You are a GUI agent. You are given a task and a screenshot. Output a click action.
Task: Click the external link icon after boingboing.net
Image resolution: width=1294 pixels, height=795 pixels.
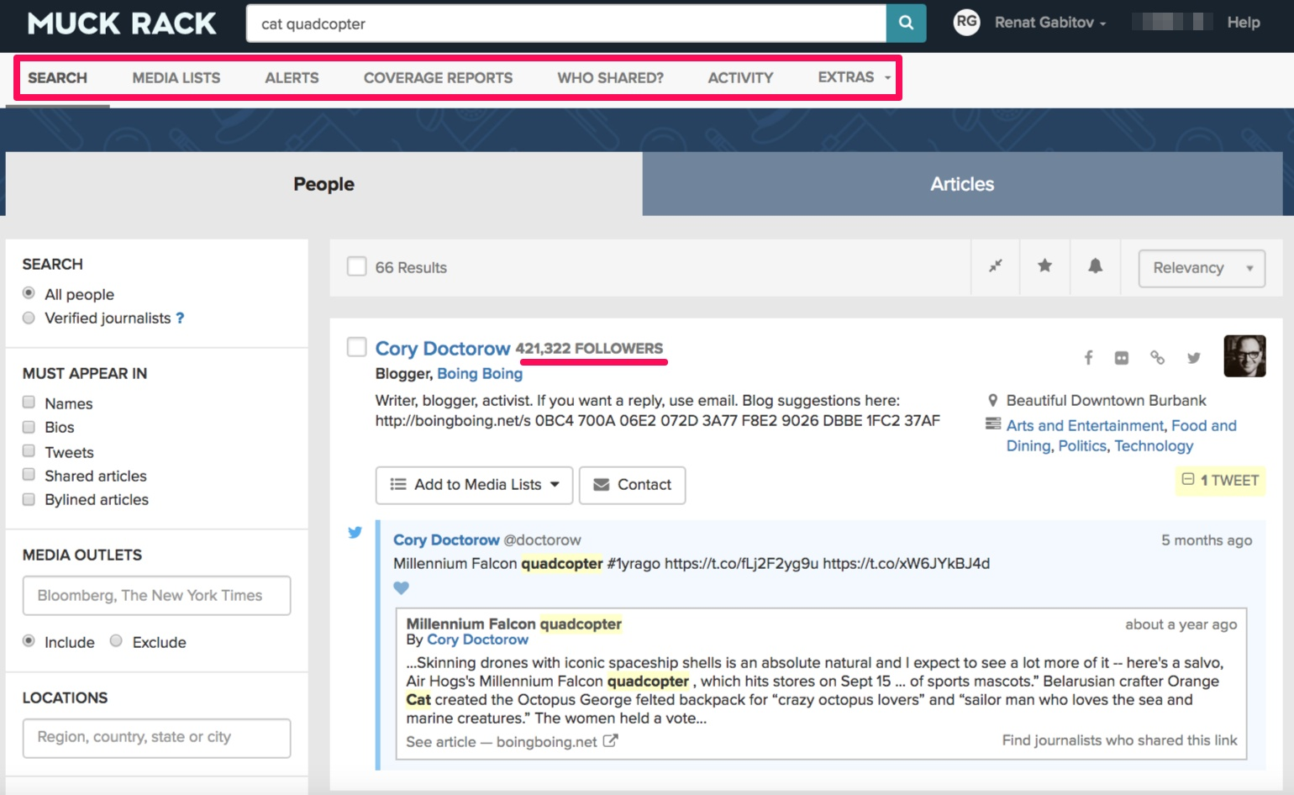[611, 741]
